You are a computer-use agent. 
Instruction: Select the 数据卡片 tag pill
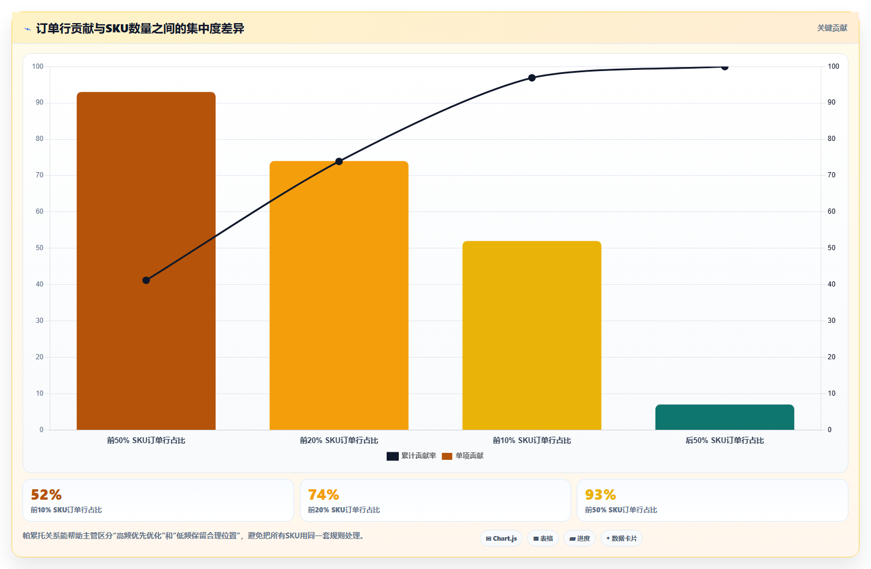point(621,538)
